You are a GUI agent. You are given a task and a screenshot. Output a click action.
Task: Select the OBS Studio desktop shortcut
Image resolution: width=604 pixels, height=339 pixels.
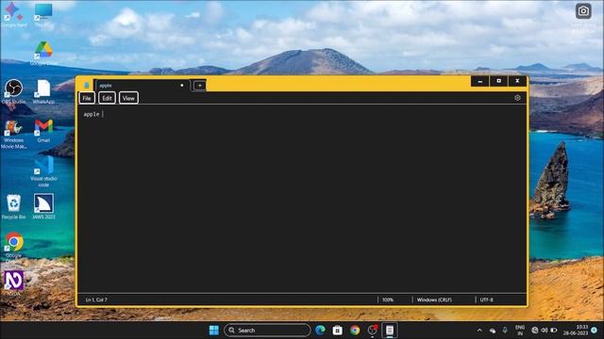tap(14, 91)
